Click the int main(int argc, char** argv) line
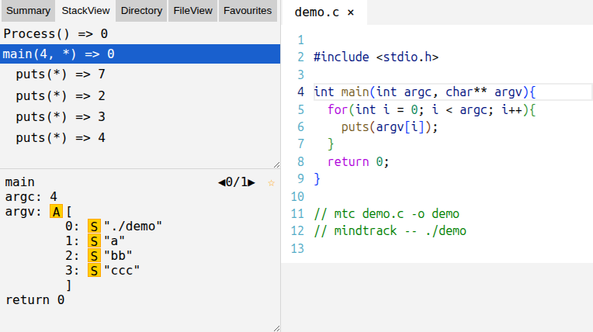 click(x=425, y=92)
